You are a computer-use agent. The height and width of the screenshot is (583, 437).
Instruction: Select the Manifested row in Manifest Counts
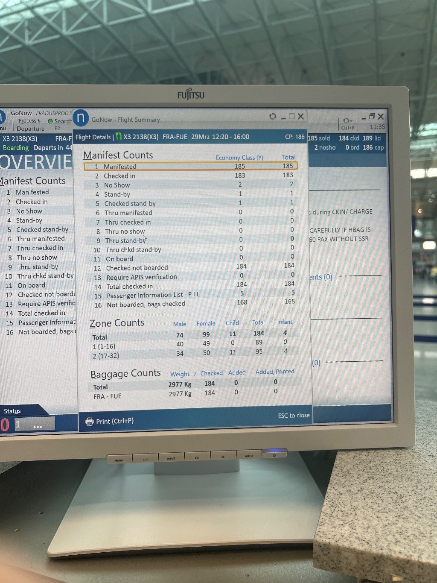(190, 166)
